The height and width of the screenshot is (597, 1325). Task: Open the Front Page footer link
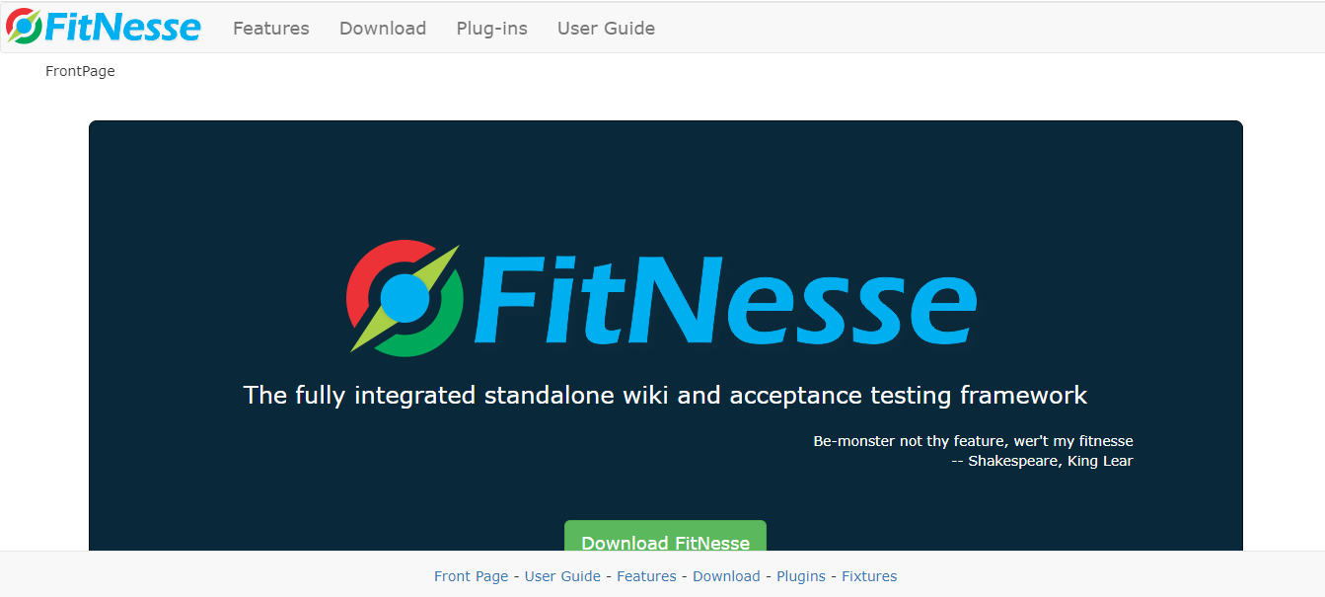pyautogui.click(x=471, y=575)
